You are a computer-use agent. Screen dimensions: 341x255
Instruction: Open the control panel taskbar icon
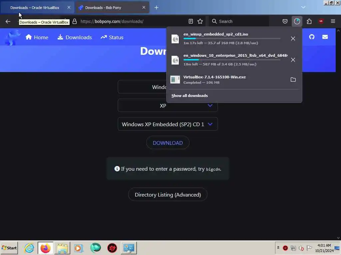(x=129, y=248)
